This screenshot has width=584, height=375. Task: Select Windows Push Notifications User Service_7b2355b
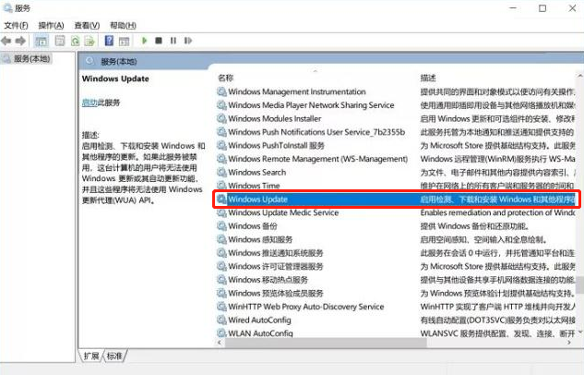tap(397, 132)
